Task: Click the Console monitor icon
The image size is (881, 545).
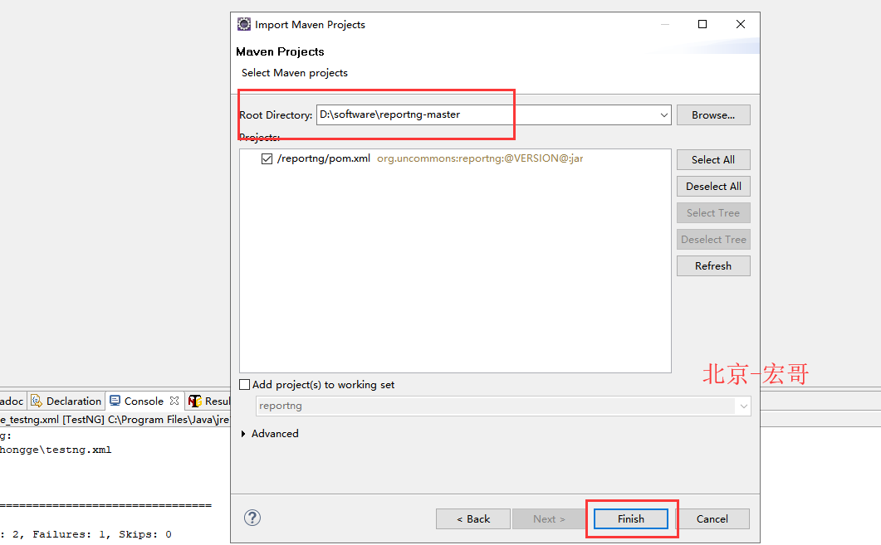Action: tap(115, 401)
